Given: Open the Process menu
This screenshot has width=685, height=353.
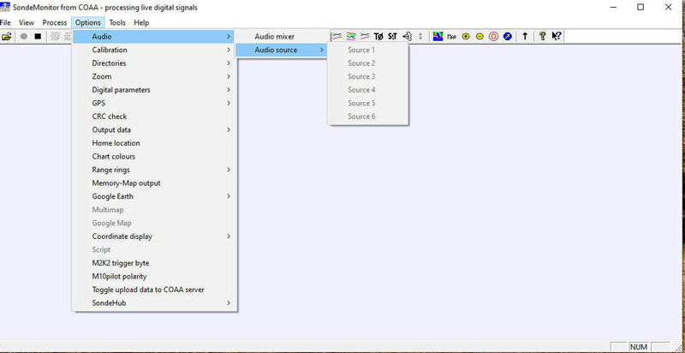Looking at the screenshot, I should (55, 23).
